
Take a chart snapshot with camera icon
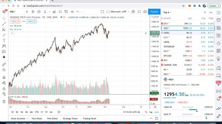pos(145,12)
